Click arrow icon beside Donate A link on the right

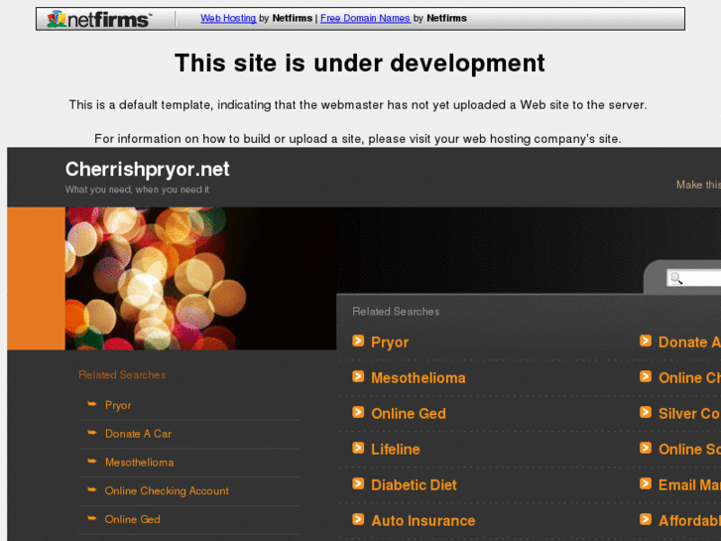[x=646, y=340]
